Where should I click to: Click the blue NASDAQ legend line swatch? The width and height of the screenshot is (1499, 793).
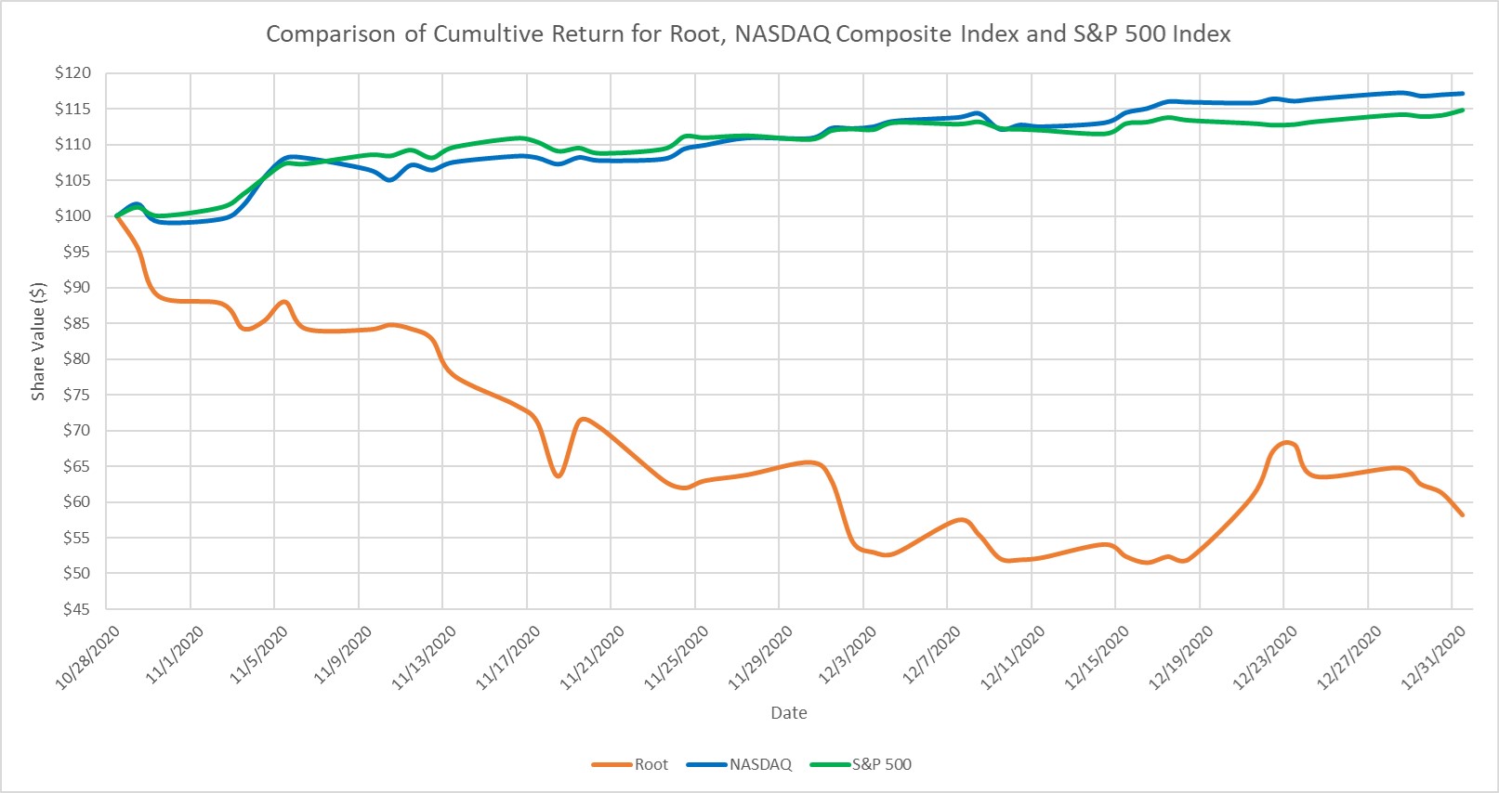(x=706, y=764)
